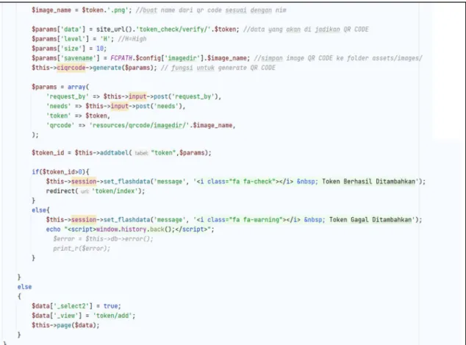Click the post('request_by') call
466x345 pixels.
[x=187, y=96]
